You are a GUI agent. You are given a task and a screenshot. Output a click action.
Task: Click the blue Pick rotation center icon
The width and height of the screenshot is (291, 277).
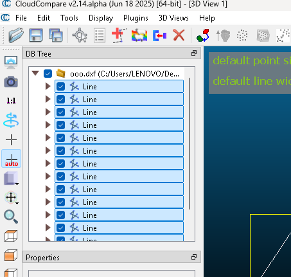point(11,120)
